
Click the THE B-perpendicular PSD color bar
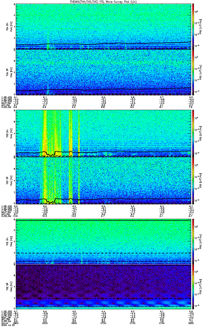point(193,242)
